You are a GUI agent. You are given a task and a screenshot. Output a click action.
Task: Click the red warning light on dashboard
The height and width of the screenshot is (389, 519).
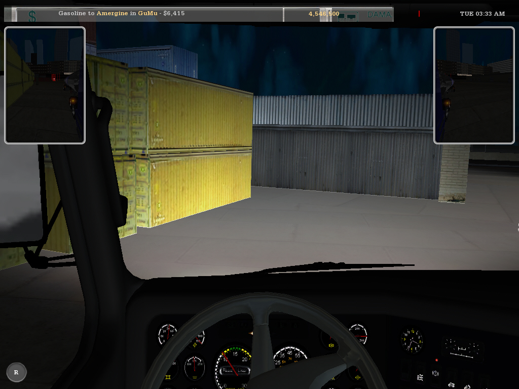(436, 360)
